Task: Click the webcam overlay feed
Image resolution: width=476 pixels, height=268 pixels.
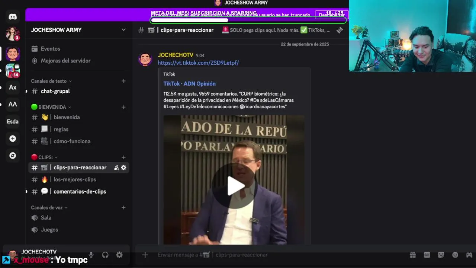Action: (x=412, y=36)
